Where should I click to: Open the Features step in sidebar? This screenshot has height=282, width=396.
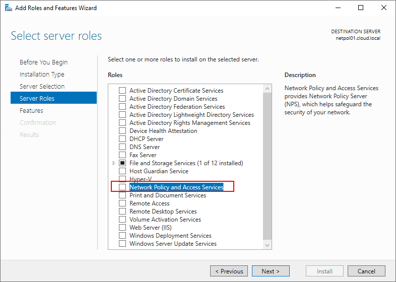[x=31, y=111]
